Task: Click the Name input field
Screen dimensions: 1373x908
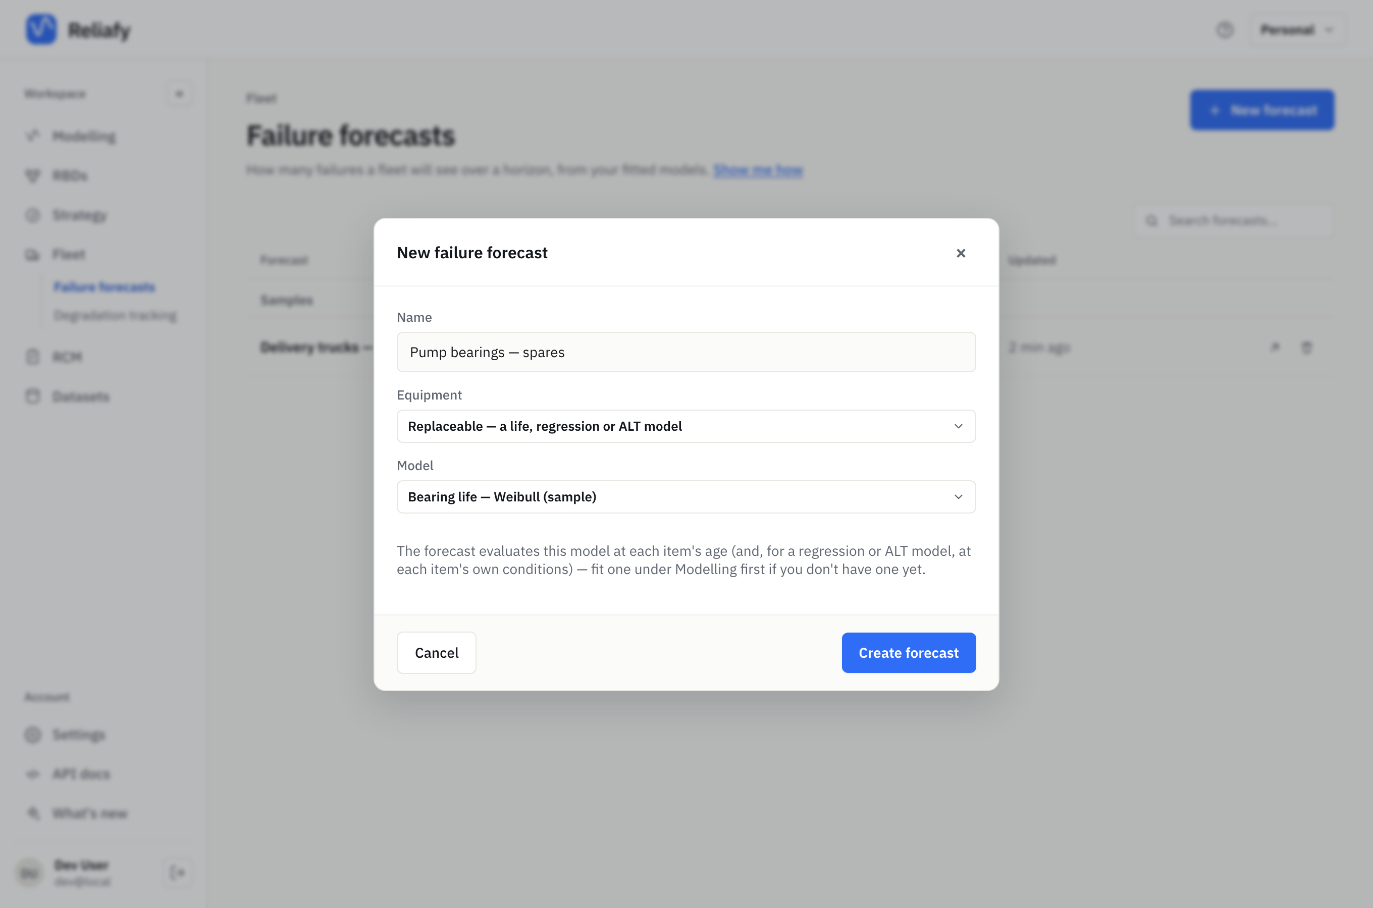Action: [x=686, y=352]
